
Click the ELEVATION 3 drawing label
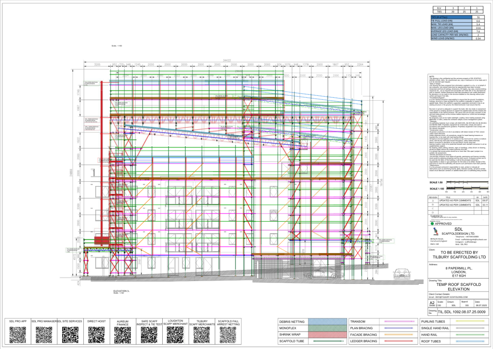(121, 291)
